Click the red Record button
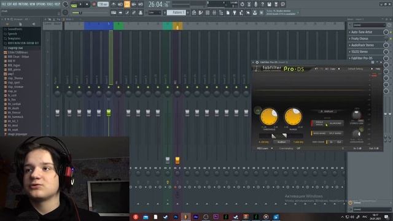 [94, 4]
